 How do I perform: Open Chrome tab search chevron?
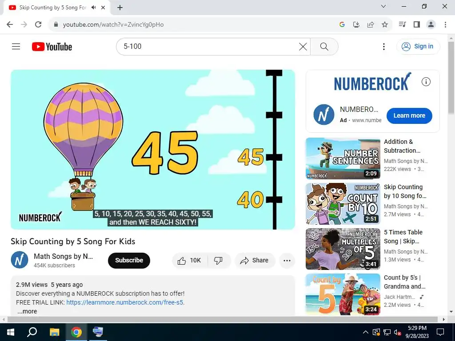pos(383,6)
